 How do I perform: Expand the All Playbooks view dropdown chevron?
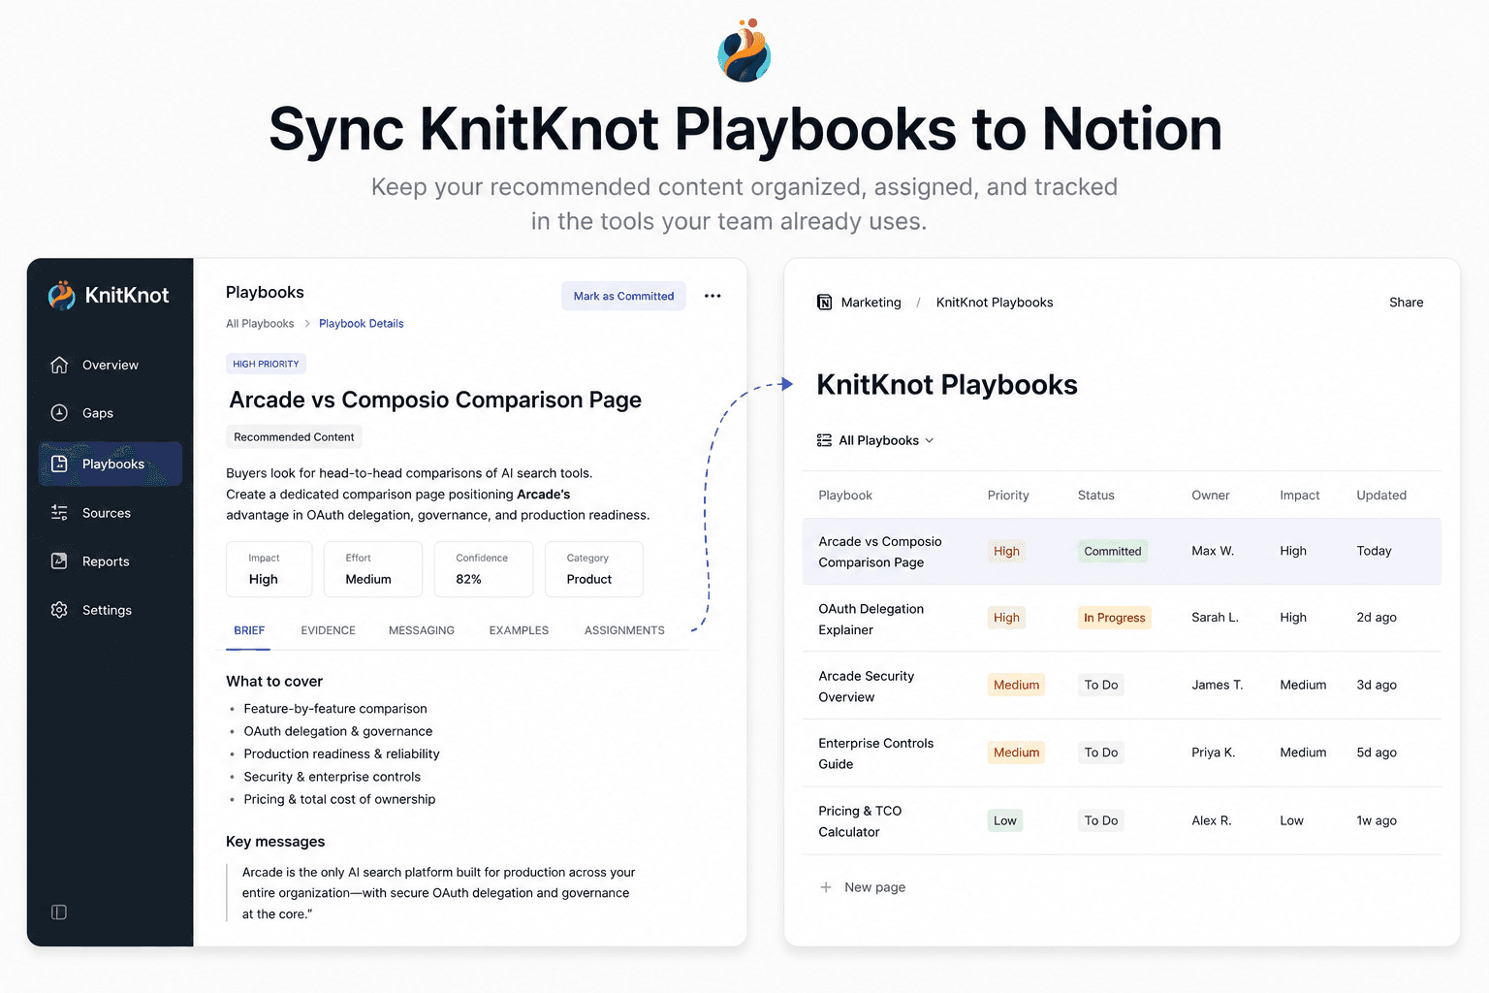(930, 440)
